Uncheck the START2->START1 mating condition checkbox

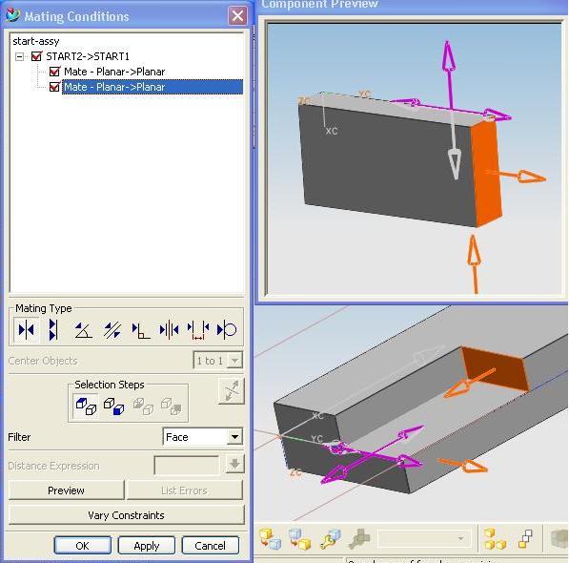36,56
